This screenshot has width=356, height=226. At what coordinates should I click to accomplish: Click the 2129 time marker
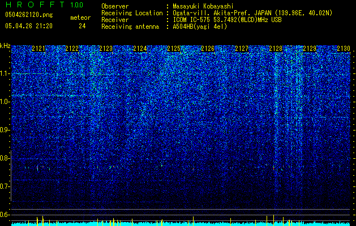310,49
